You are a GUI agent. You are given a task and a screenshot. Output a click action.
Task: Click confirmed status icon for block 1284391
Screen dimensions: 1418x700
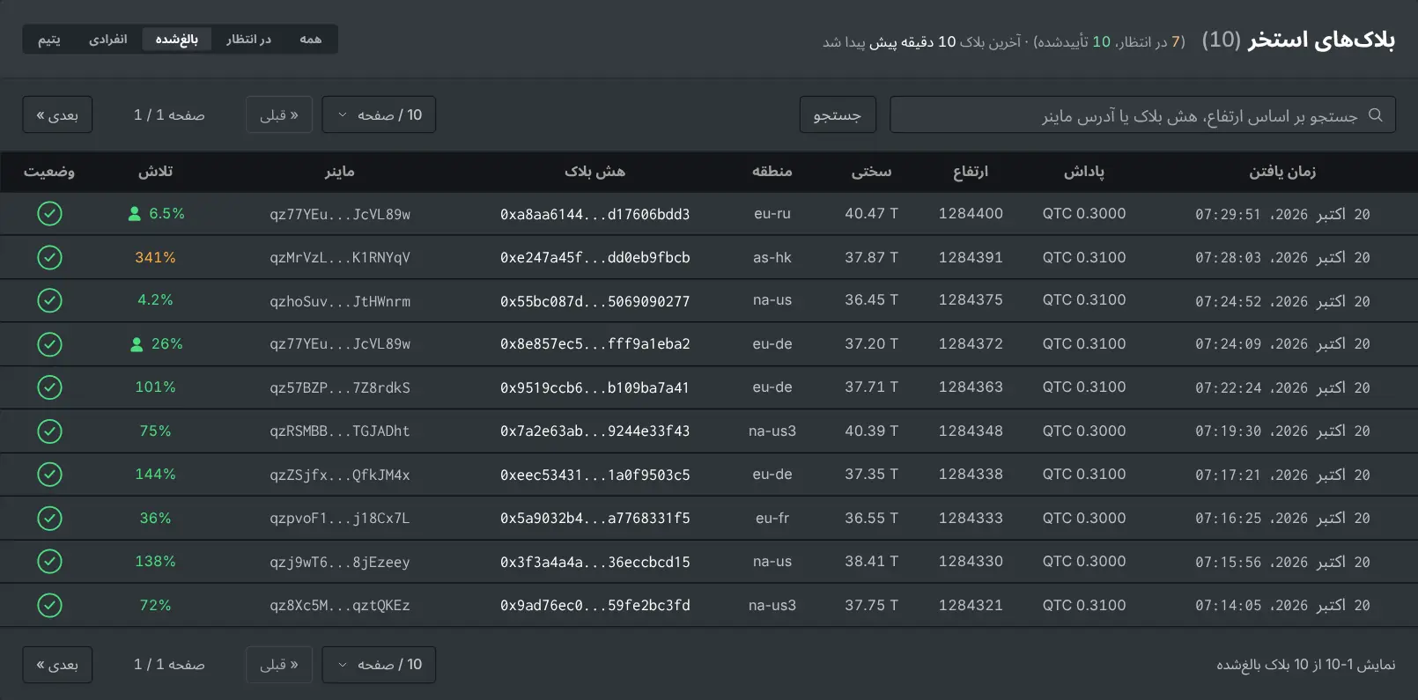pyautogui.click(x=50, y=257)
